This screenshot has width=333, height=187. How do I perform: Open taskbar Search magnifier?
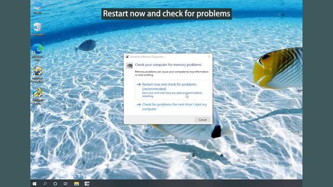tap(45, 183)
